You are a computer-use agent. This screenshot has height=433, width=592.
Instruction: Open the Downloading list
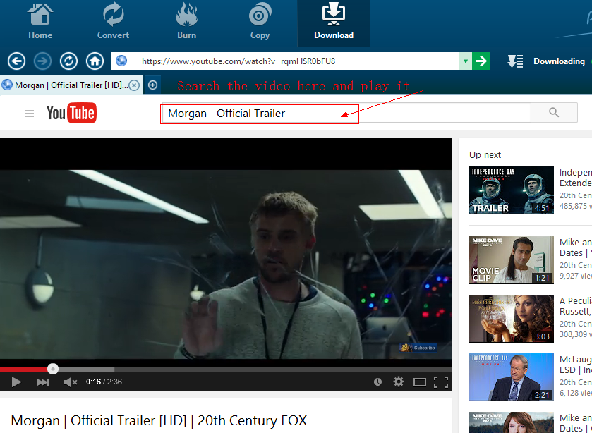point(559,61)
